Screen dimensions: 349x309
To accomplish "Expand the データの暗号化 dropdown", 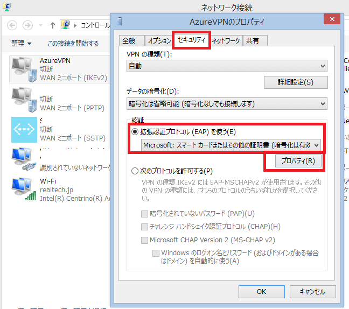I will (227, 104).
